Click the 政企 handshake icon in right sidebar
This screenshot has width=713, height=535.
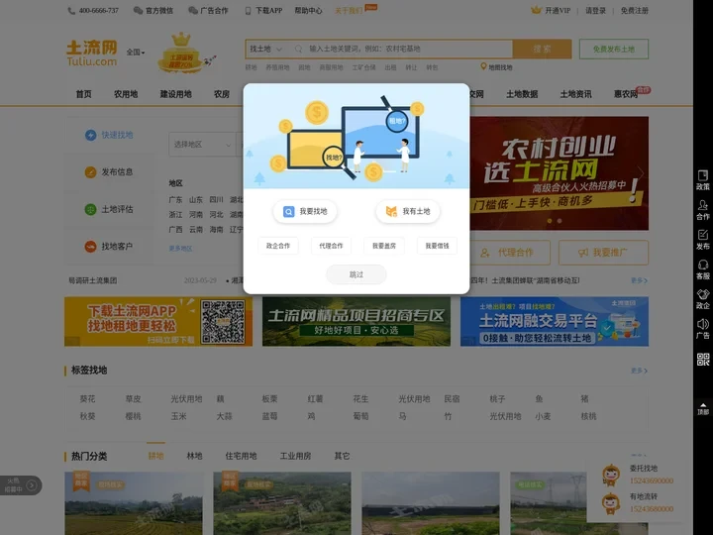(x=702, y=294)
